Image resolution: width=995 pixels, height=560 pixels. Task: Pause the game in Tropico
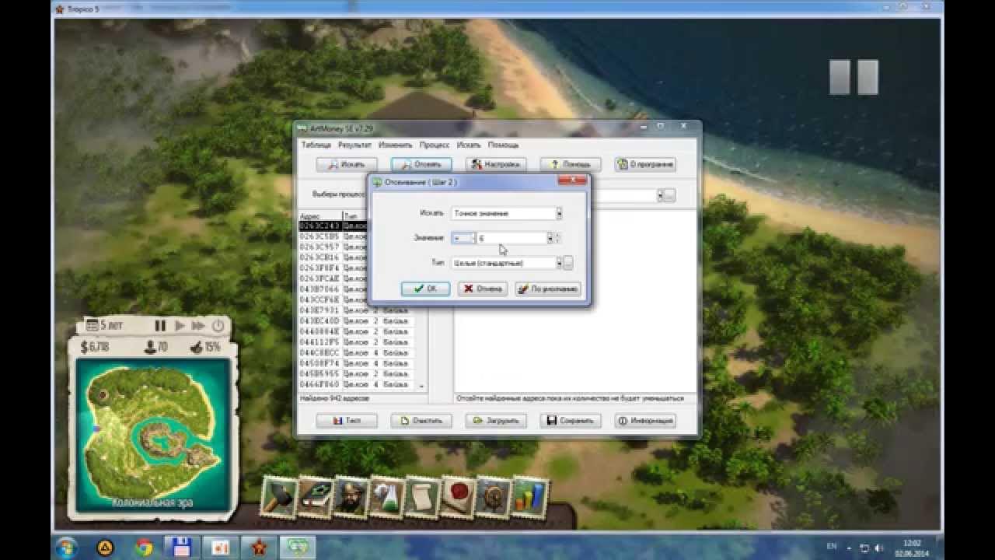click(x=161, y=326)
